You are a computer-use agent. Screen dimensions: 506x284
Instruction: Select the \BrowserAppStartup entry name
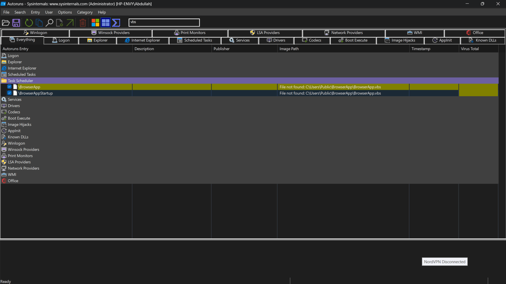click(36, 93)
